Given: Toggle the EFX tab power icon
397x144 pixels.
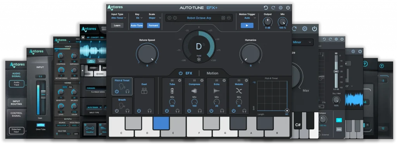Looking at the screenshot, I should click(x=181, y=73).
